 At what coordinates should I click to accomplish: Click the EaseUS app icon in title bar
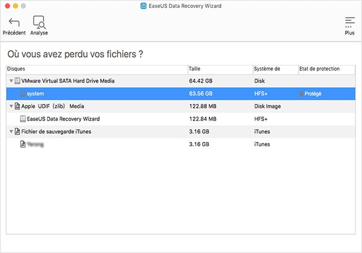tap(144, 6)
